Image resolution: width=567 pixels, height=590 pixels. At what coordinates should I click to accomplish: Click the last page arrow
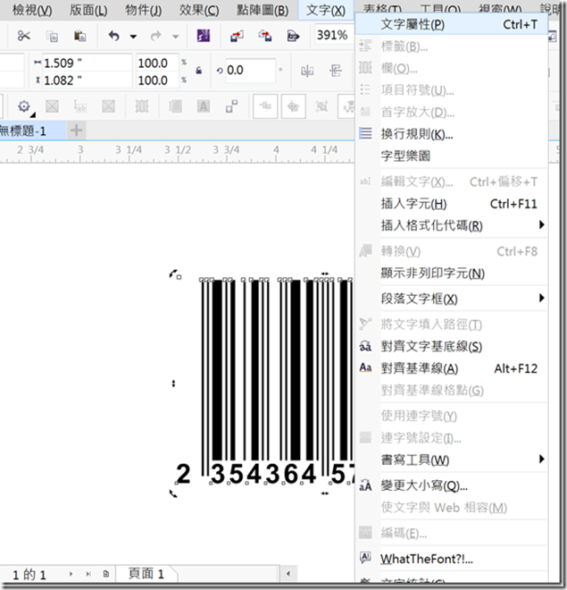click(x=88, y=574)
